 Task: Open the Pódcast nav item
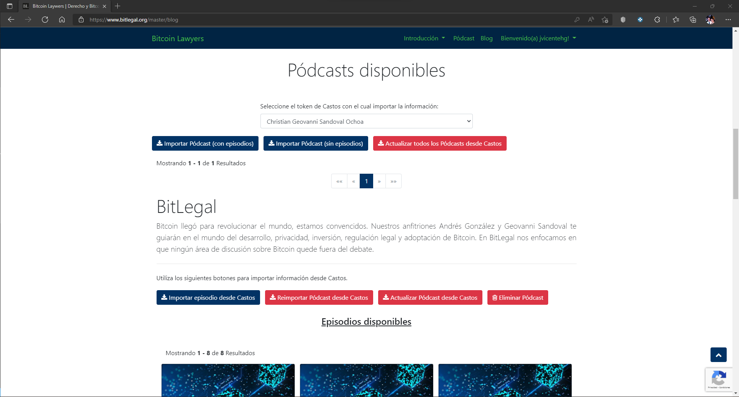[x=464, y=38]
